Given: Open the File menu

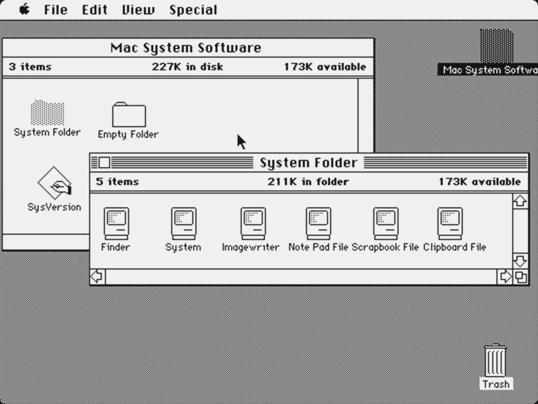Looking at the screenshot, I should [x=56, y=10].
